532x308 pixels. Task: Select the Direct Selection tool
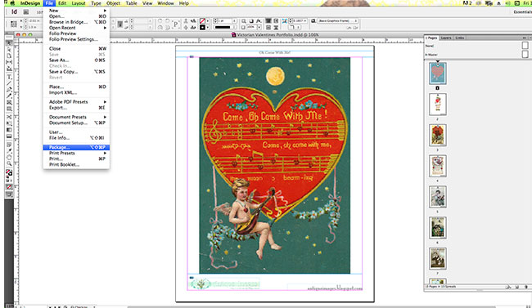coord(9,50)
